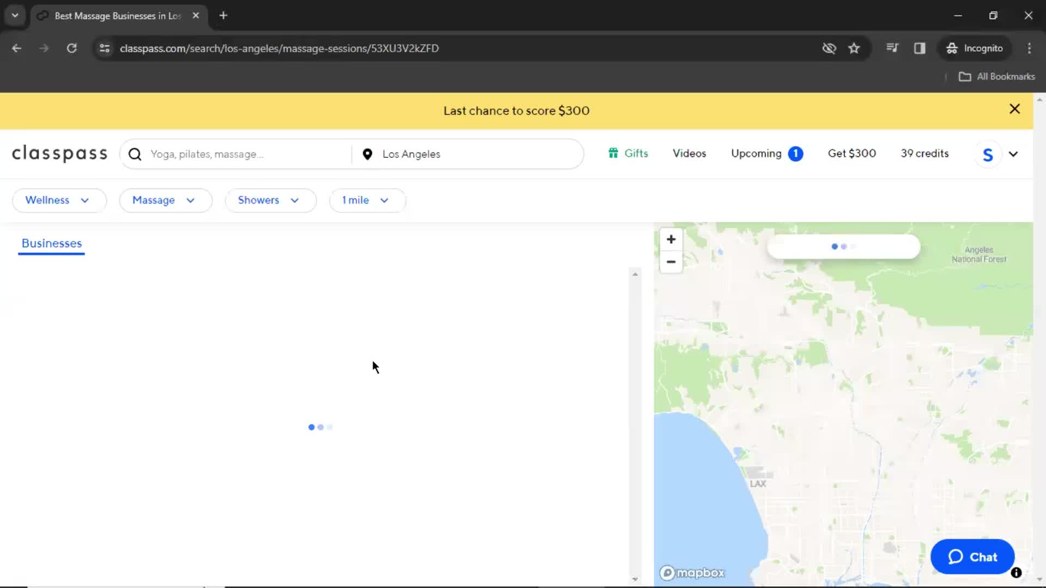View the 39 credits balance
Viewport: 1046px width, 588px height.
coord(925,154)
